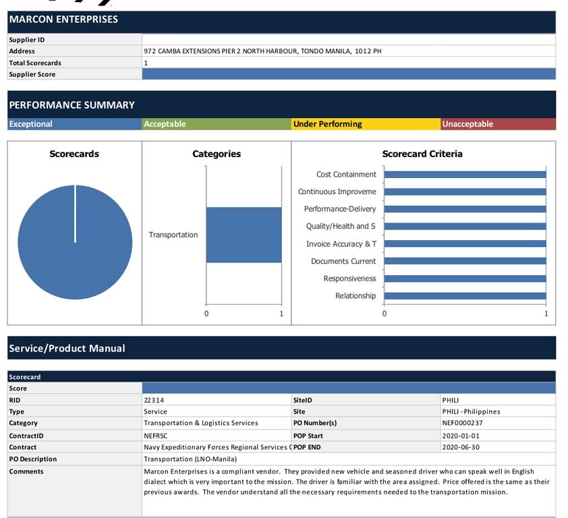Select the value Transportation & Logistics Services
Viewport: 568px width, 518px height.
[x=201, y=423]
